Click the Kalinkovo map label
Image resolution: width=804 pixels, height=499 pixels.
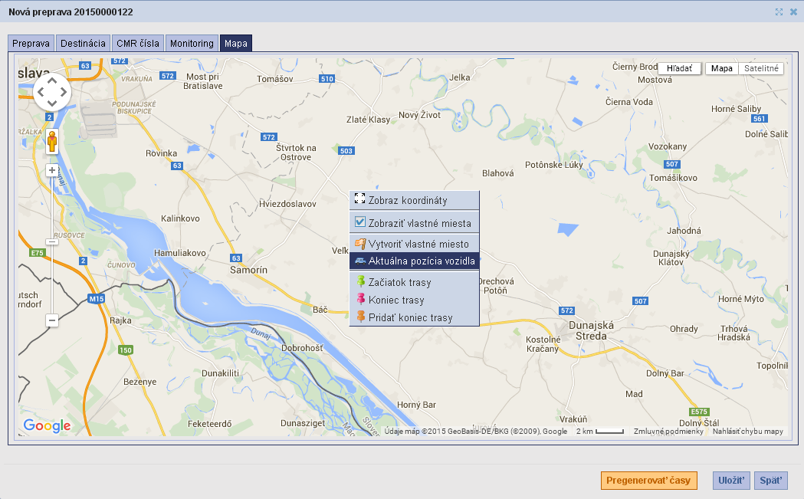[180, 218]
